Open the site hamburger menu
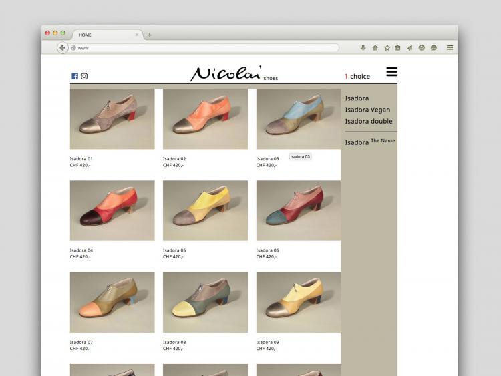The width and height of the screenshot is (501, 376). pos(391,71)
